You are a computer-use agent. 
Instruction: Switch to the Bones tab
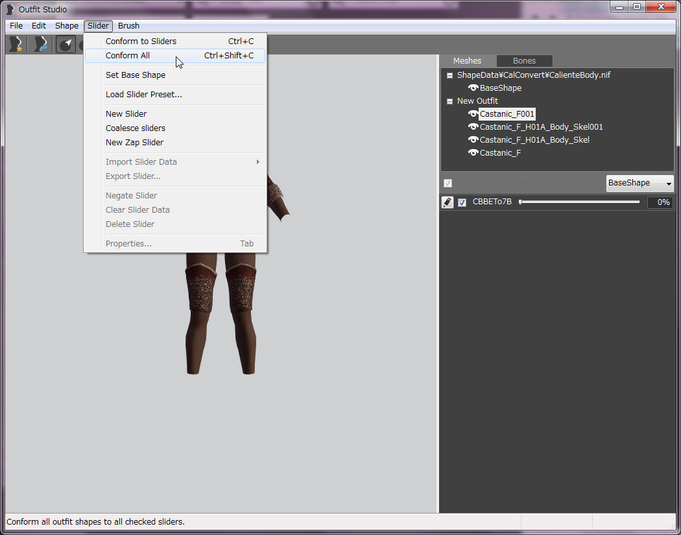524,61
